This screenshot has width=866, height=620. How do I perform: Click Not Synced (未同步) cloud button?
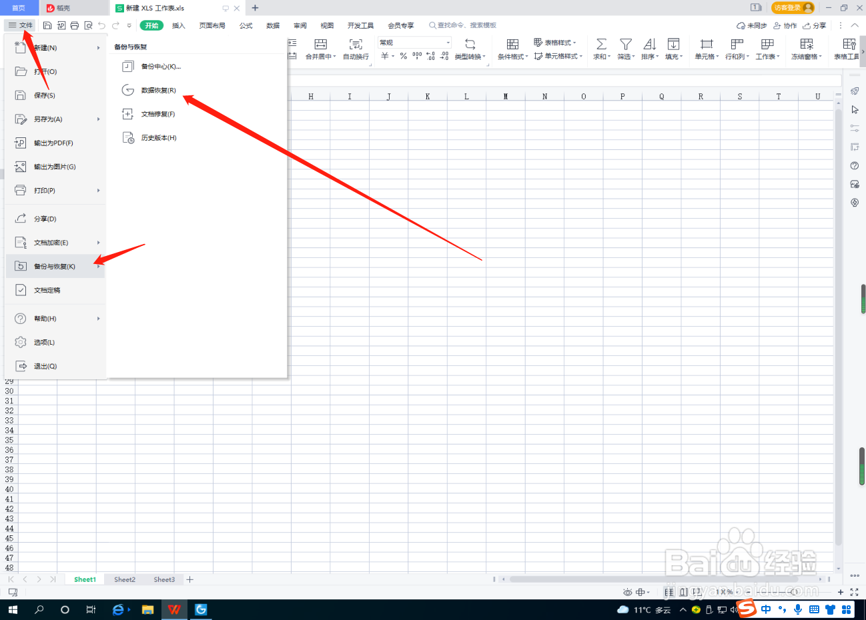pyautogui.click(x=752, y=25)
